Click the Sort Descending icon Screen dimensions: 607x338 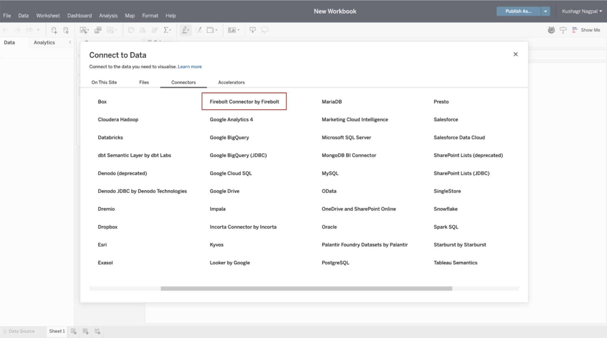click(x=155, y=30)
